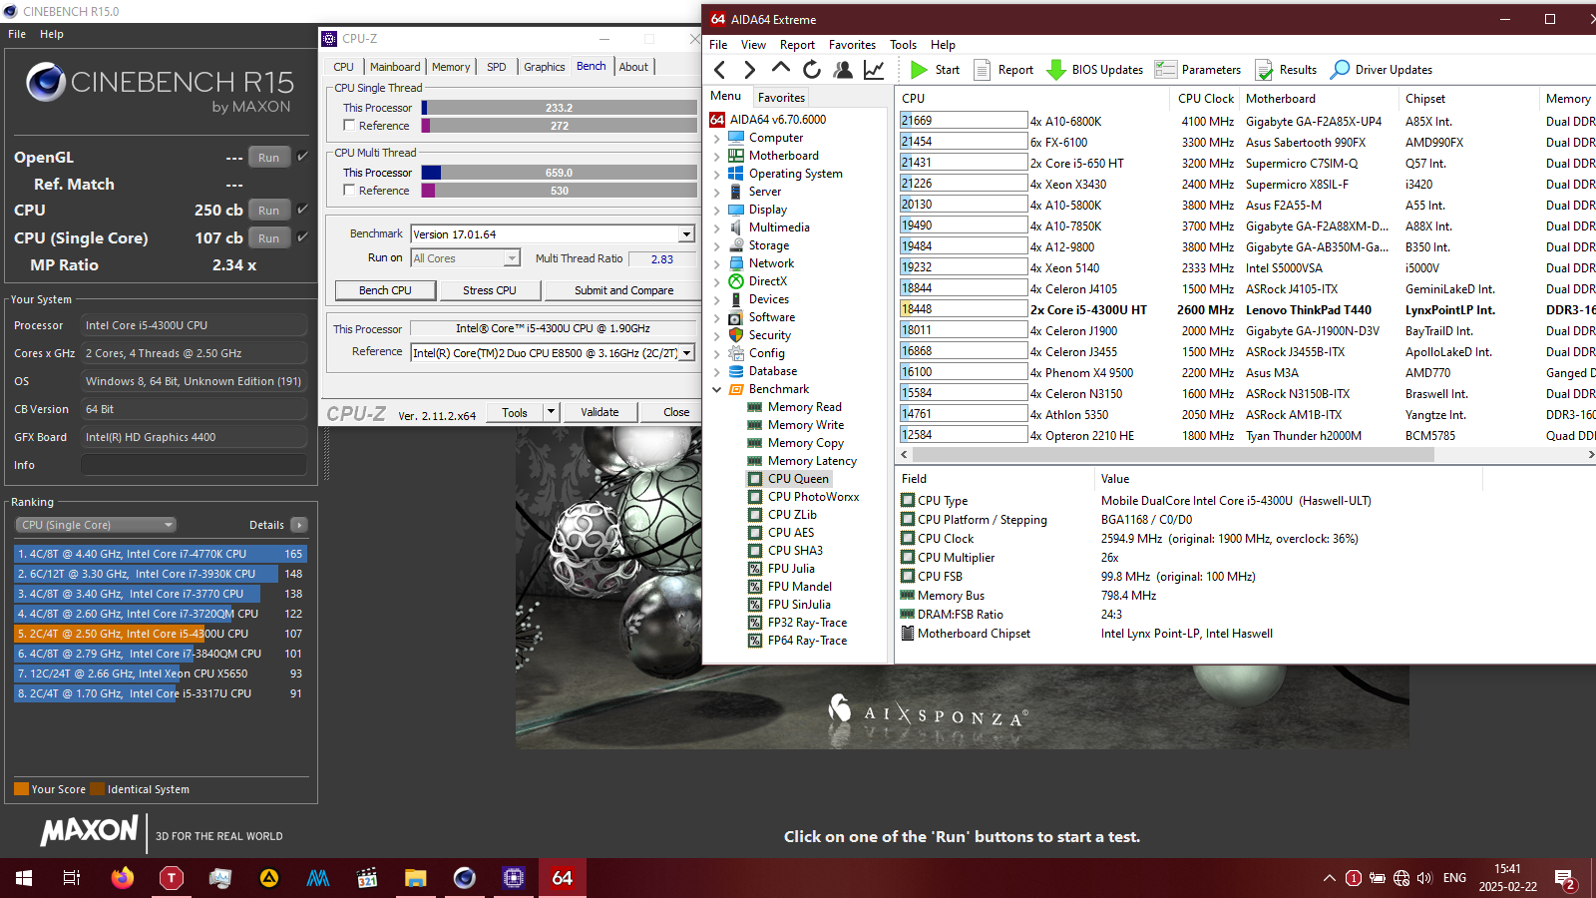Click the AIDA64 Refresh icon
1596x898 pixels.
[812, 70]
